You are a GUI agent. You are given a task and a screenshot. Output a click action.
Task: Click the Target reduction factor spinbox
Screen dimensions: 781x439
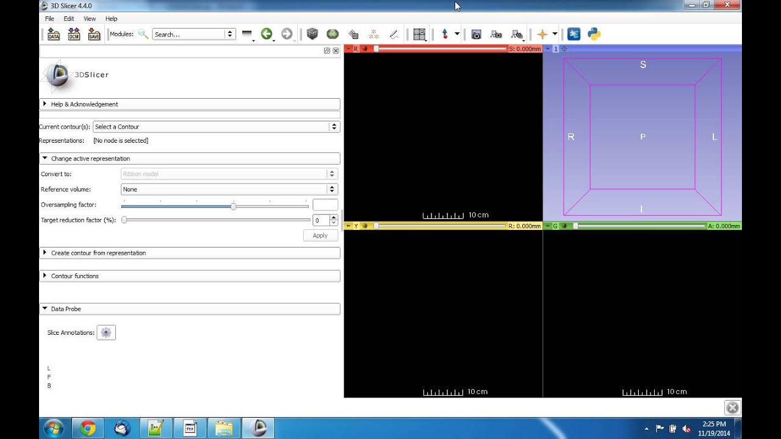click(x=325, y=220)
